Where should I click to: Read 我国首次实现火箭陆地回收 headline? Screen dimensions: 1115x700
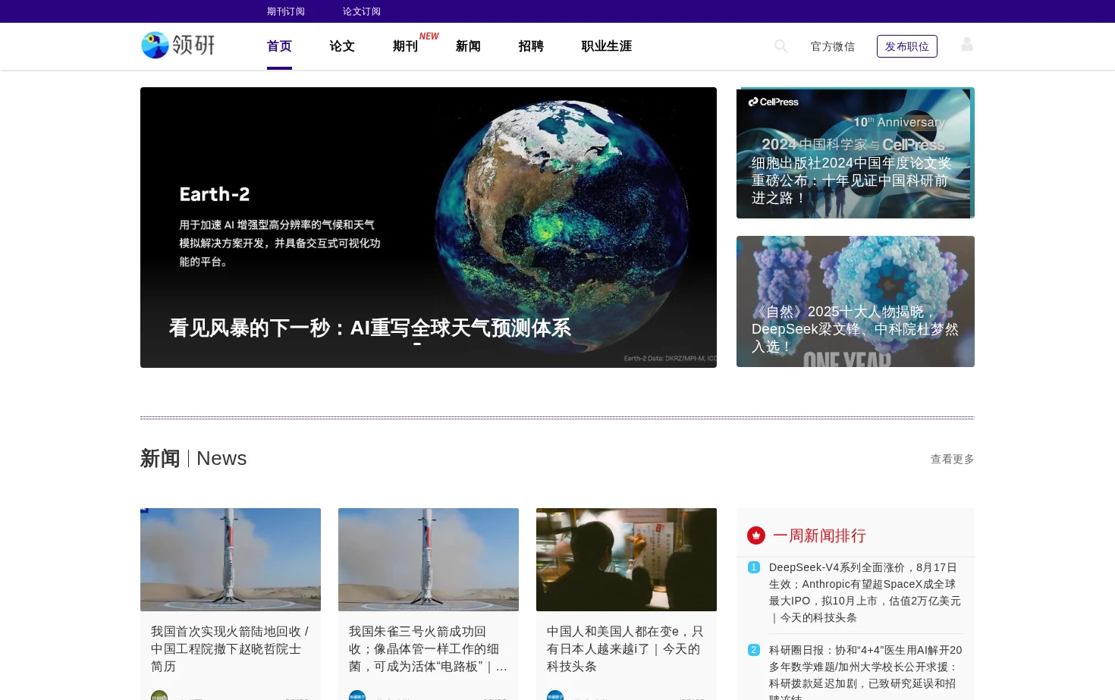coord(231,648)
